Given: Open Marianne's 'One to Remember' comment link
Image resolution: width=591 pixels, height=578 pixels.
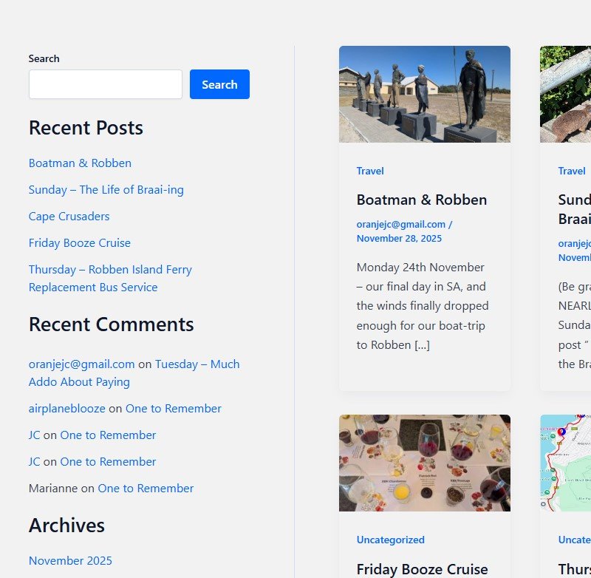Looking at the screenshot, I should pos(146,489).
